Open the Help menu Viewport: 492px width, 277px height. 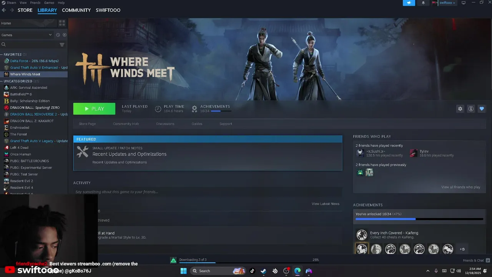coord(61,3)
